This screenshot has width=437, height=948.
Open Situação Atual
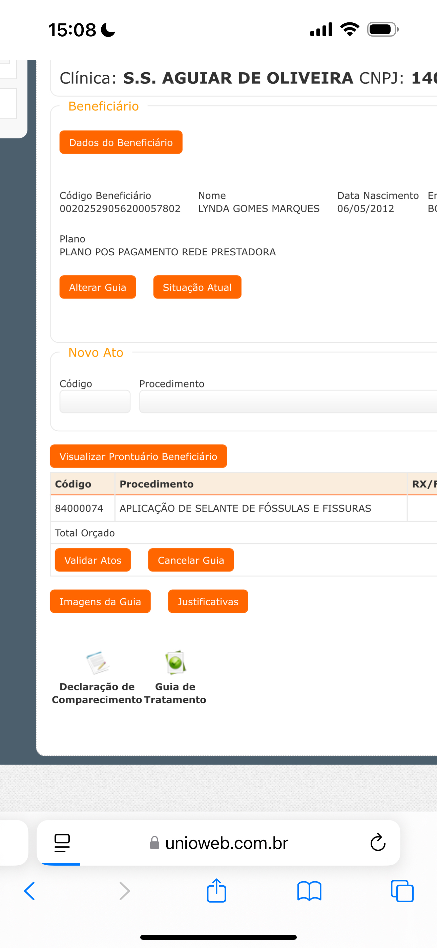197,287
